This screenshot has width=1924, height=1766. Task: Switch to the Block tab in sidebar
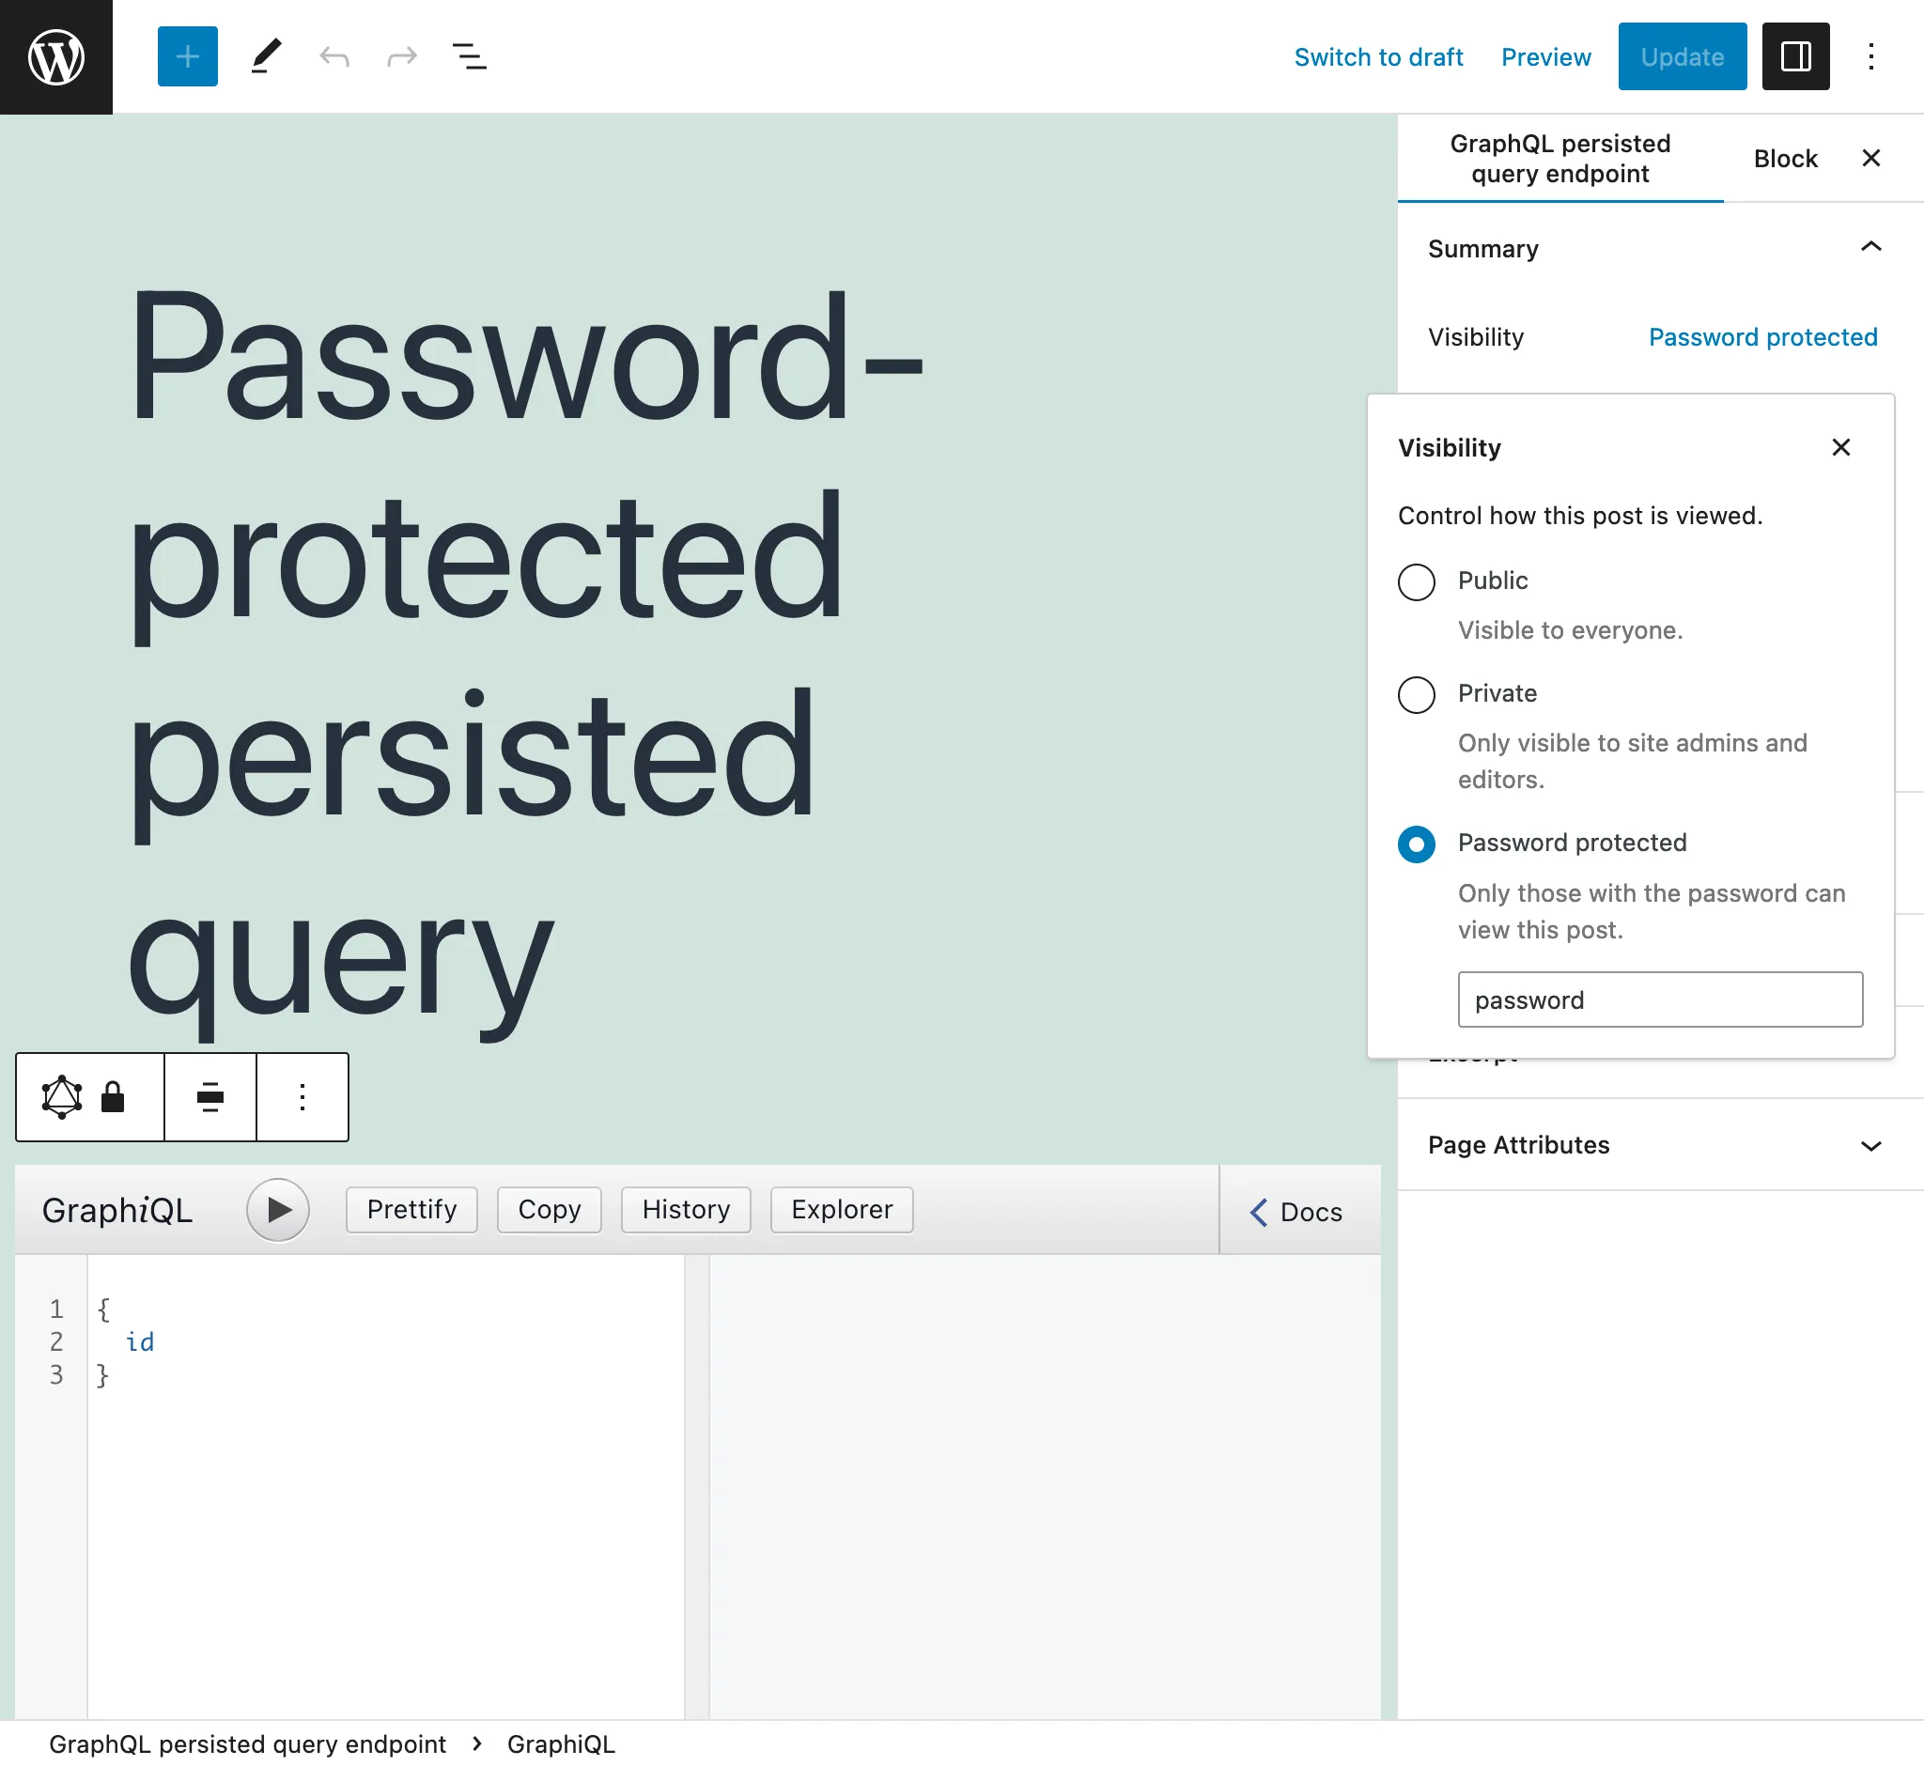point(1785,158)
